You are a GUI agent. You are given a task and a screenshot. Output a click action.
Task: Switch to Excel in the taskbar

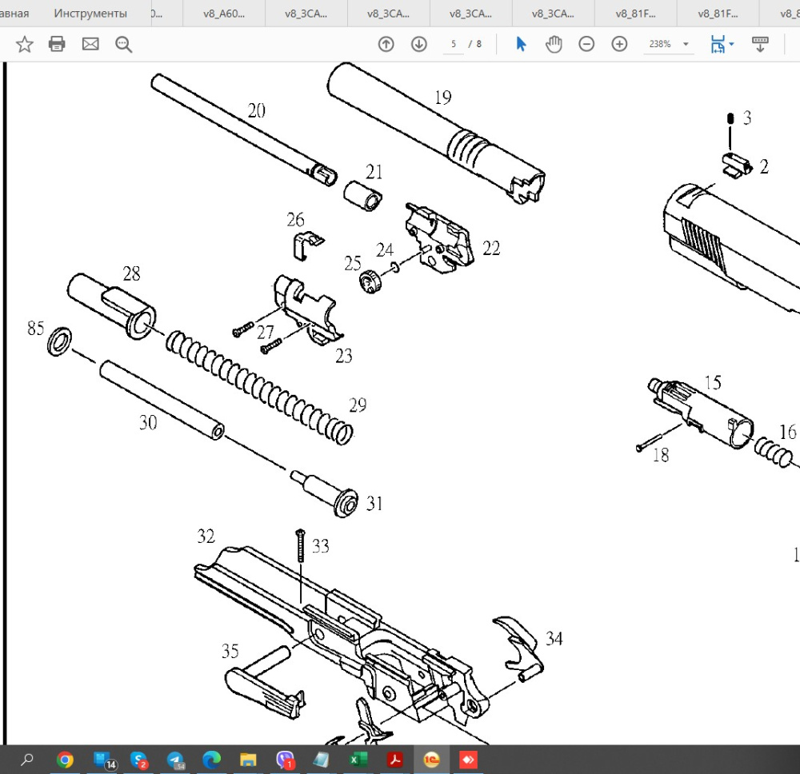coord(358,760)
